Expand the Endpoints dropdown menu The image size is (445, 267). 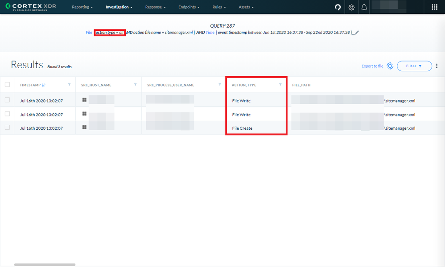[189, 7]
